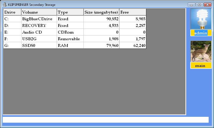Select the SSD80 RAM drive

point(39,46)
